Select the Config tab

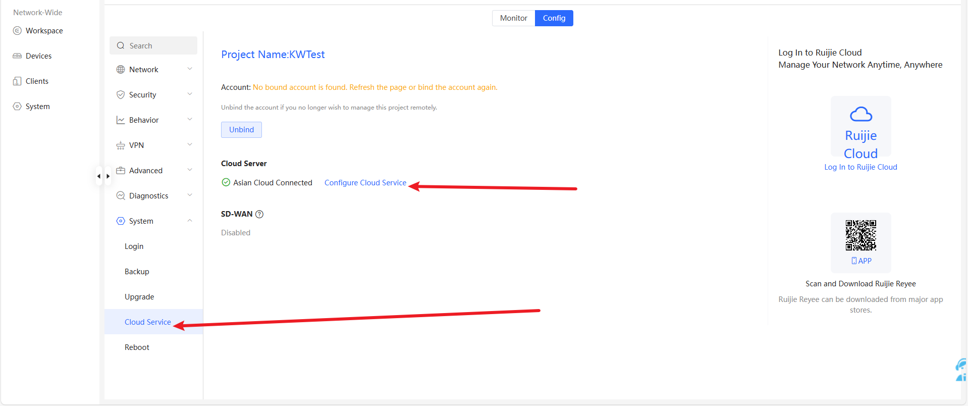(554, 18)
